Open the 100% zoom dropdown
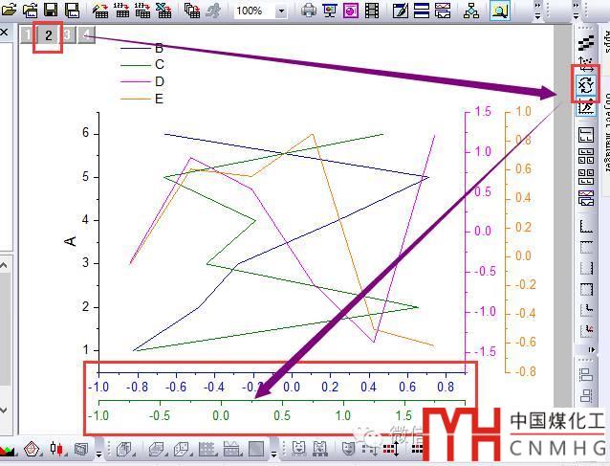The height and width of the screenshot is (466, 610). [281, 11]
